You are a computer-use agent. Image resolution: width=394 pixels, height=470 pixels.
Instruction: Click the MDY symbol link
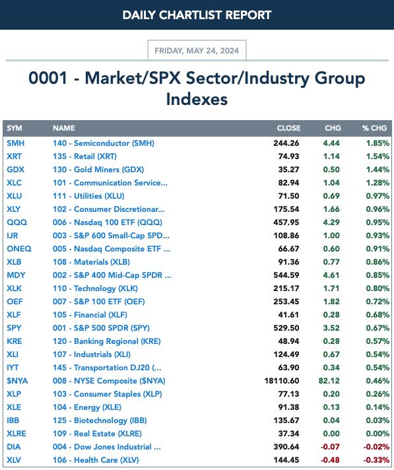coord(16,275)
